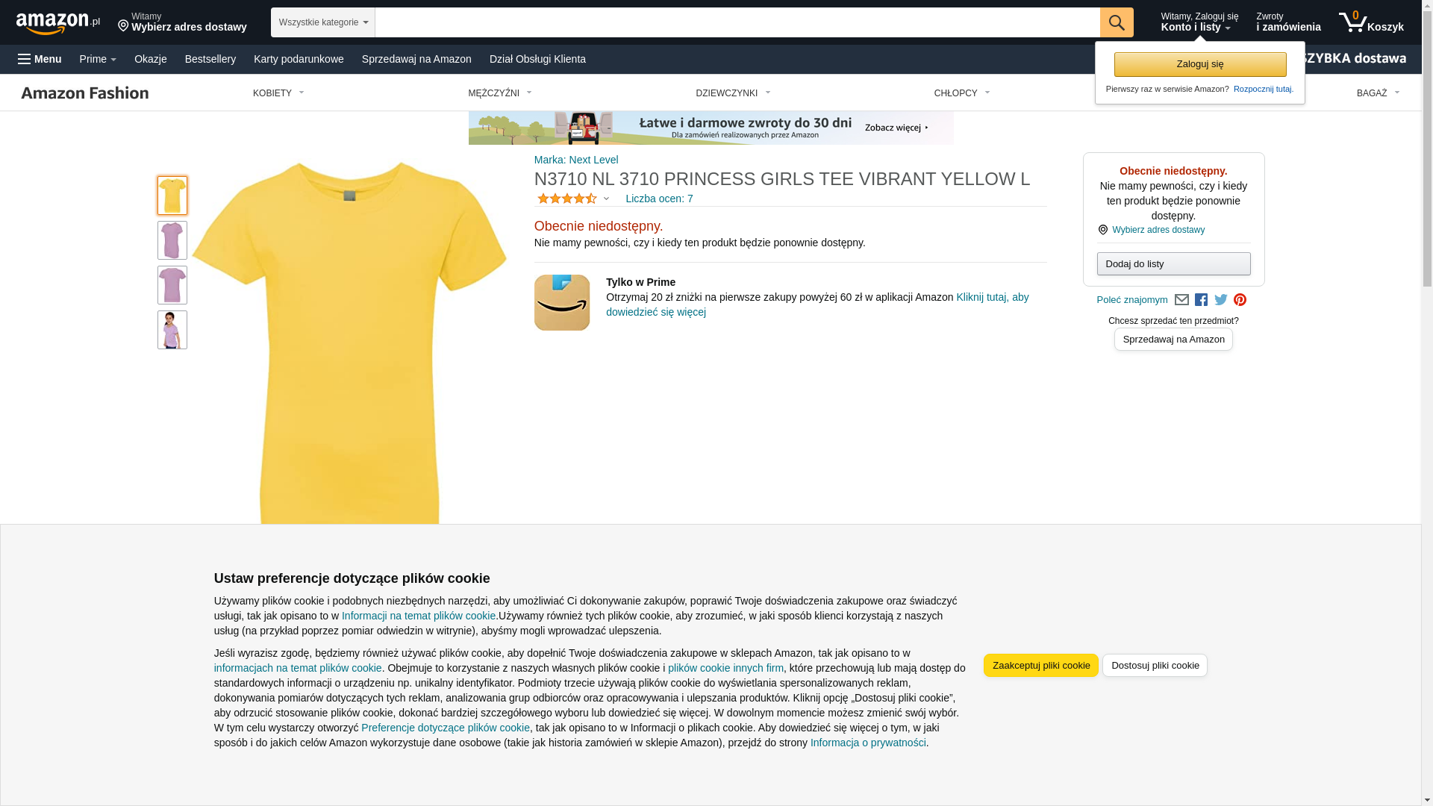Share product via email icon
1433x806 pixels.
pyautogui.click(x=1181, y=300)
